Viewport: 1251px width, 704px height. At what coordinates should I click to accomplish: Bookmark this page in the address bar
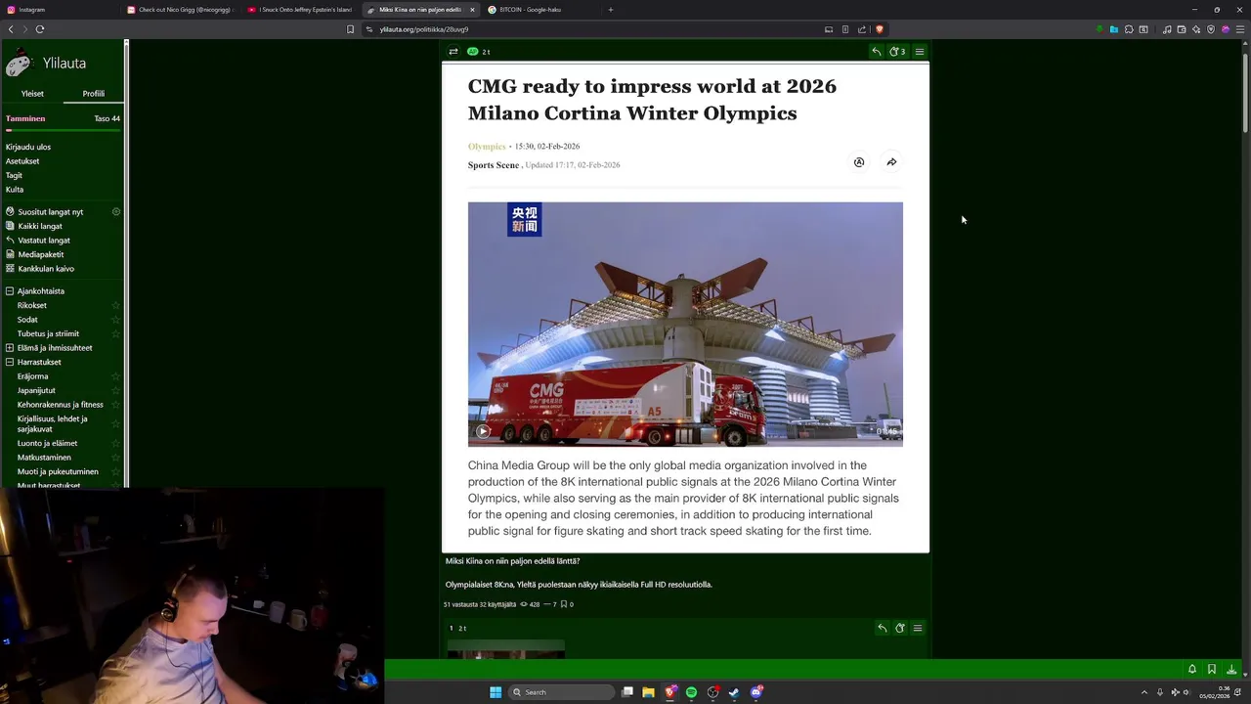point(350,29)
